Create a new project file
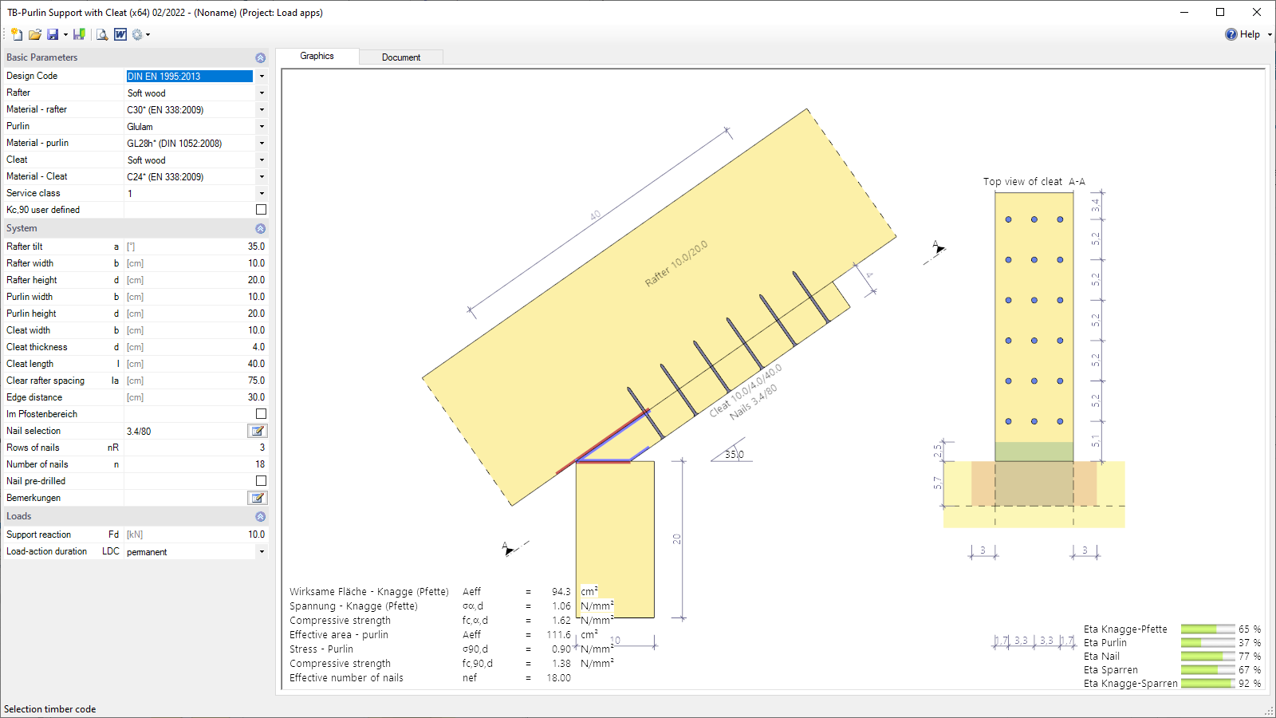 (17, 34)
